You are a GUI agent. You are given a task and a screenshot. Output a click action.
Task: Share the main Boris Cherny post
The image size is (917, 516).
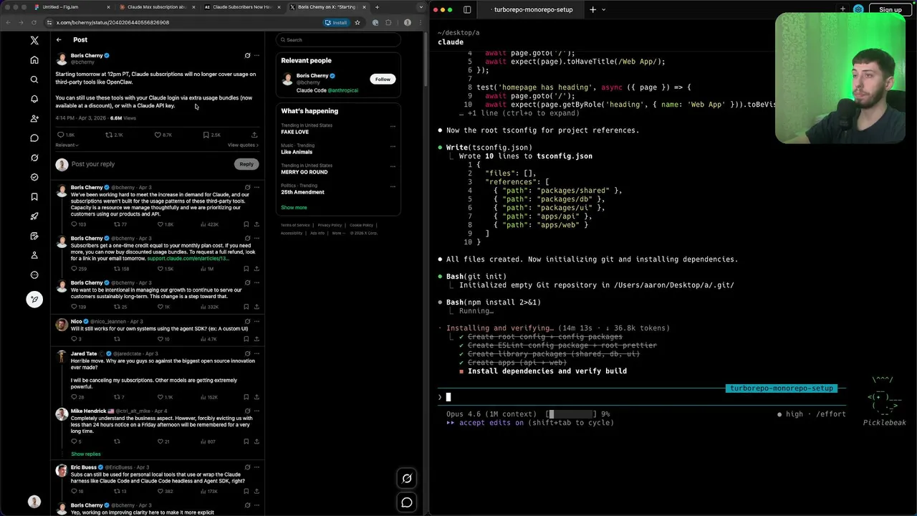254,135
